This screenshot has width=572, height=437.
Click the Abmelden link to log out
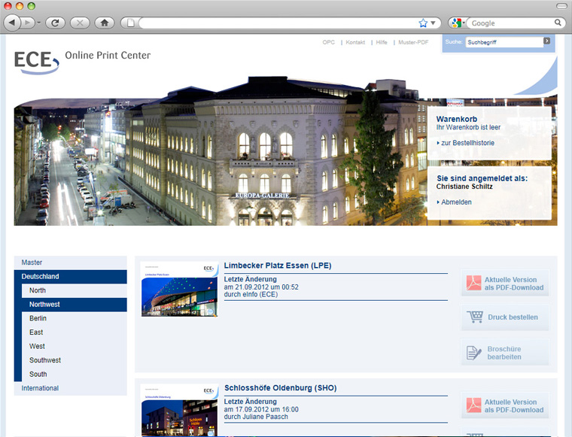click(x=456, y=202)
